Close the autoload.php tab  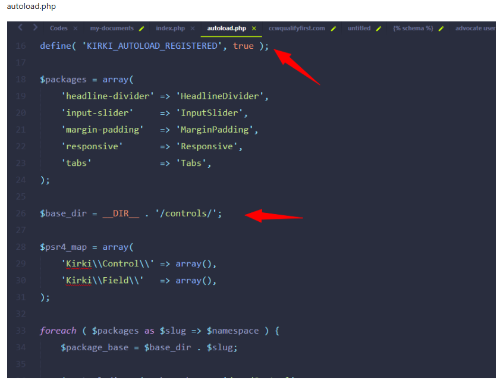(254, 29)
